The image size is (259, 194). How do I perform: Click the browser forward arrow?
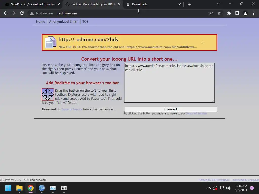point(14,13)
